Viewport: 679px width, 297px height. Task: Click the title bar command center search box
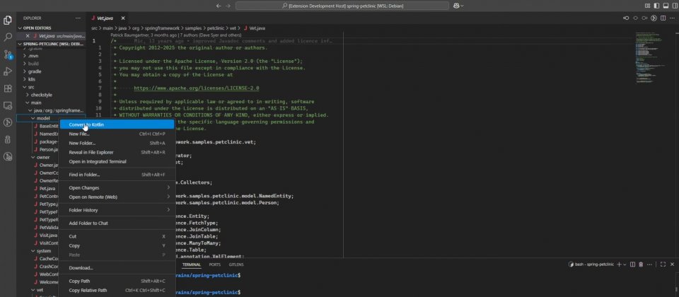344,6
